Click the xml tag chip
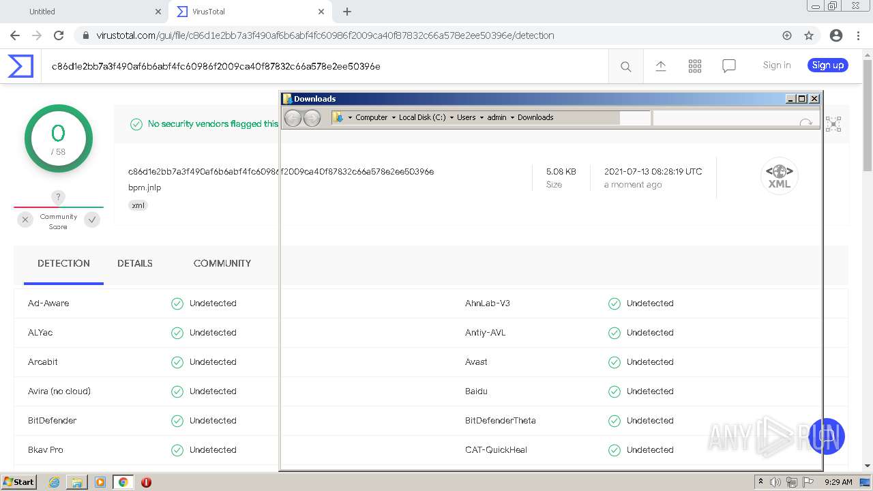This screenshot has width=873, height=491. [138, 205]
